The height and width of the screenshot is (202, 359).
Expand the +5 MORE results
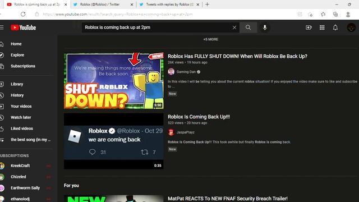pos(211,39)
